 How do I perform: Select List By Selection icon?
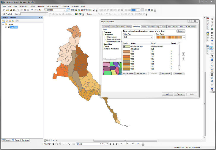pyautogui.click(x=13, y=21)
